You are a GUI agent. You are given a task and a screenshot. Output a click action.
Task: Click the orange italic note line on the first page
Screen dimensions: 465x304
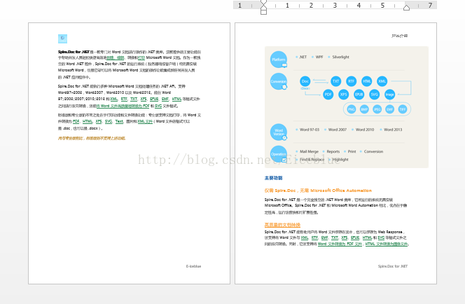(x=92, y=138)
